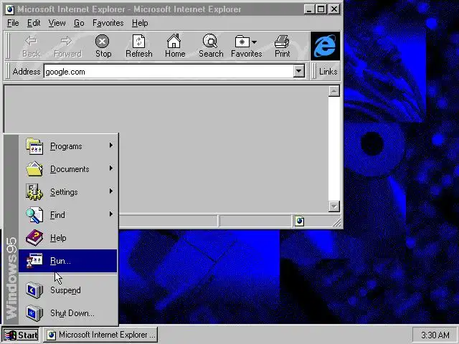
Task: Open the Go menu
Action: [79, 23]
